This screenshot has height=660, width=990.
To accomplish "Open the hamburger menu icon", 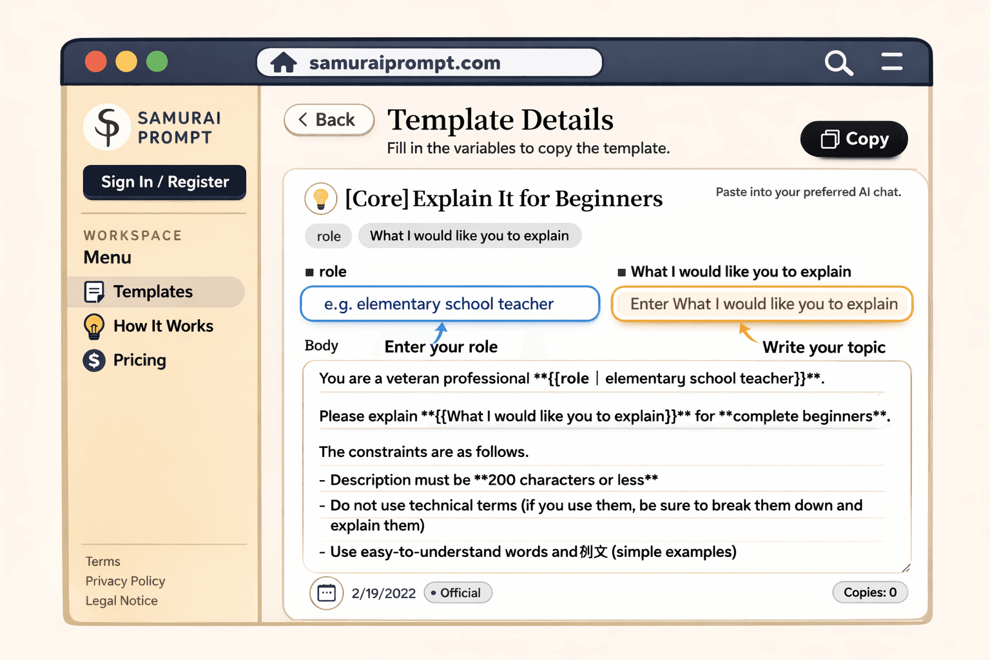I will click(x=892, y=62).
